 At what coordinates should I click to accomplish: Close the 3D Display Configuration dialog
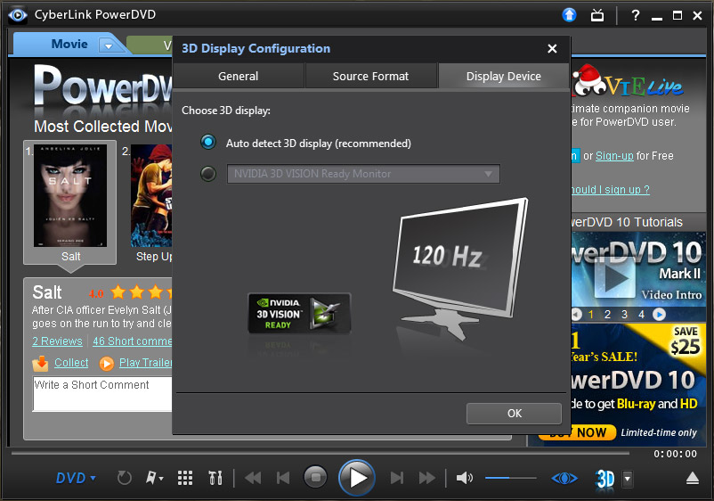(x=552, y=48)
